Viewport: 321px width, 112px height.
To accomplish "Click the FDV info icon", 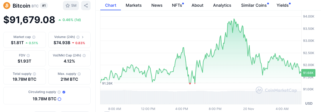I will [28, 55].
